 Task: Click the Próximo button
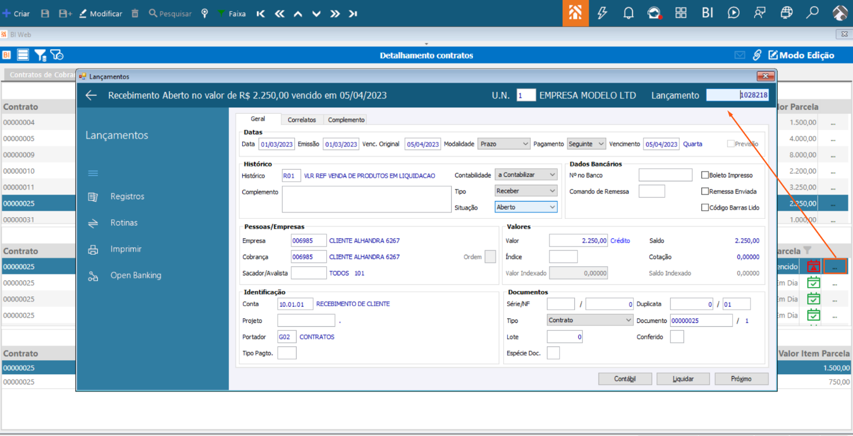point(741,379)
